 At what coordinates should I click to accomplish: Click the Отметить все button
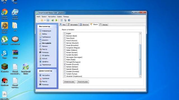69,82
